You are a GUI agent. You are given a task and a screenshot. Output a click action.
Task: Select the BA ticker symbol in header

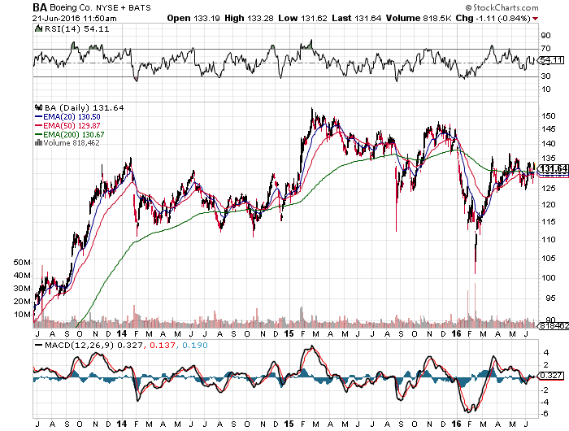click(x=40, y=7)
